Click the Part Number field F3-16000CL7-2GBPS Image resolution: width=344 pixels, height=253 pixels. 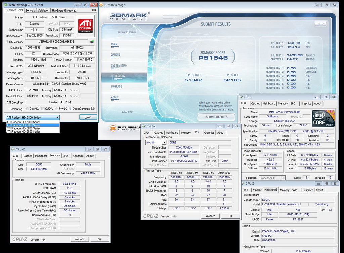[x=184, y=161]
